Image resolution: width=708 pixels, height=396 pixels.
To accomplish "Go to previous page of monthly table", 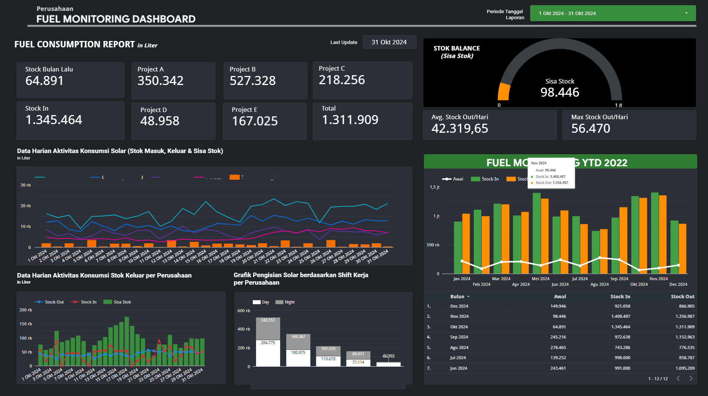I will pos(678,378).
